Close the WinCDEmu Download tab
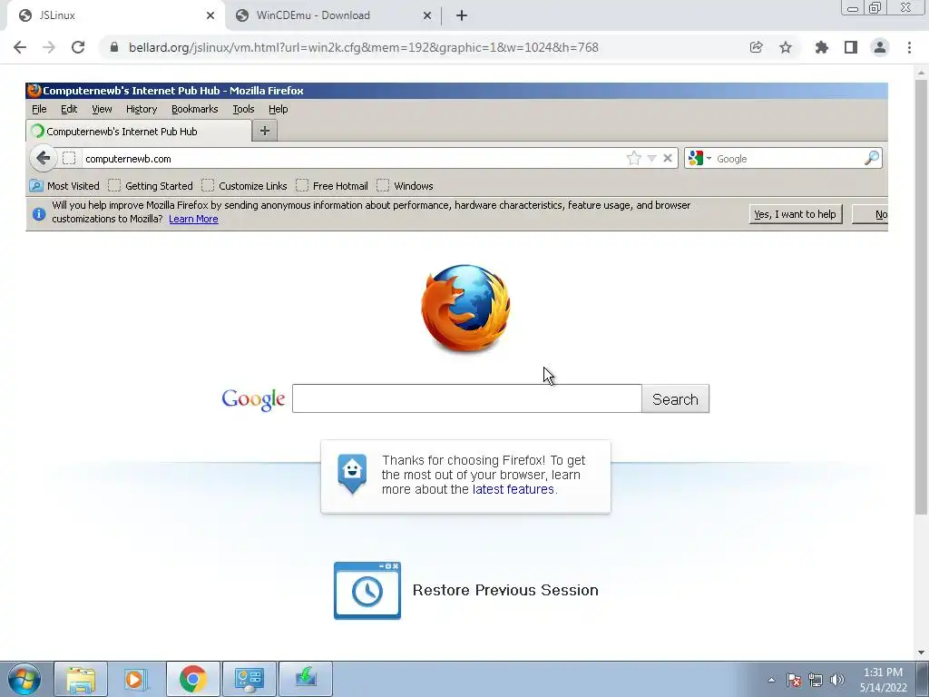929x697 pixels. point(427,15)
